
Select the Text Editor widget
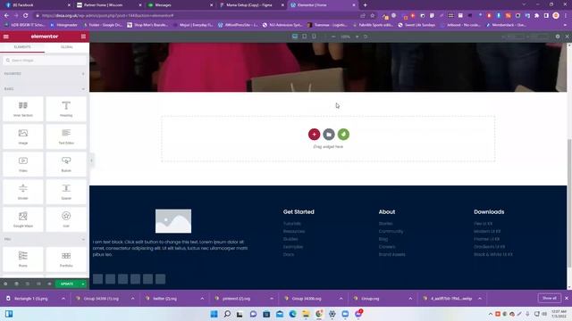click(x=66, y=136)
